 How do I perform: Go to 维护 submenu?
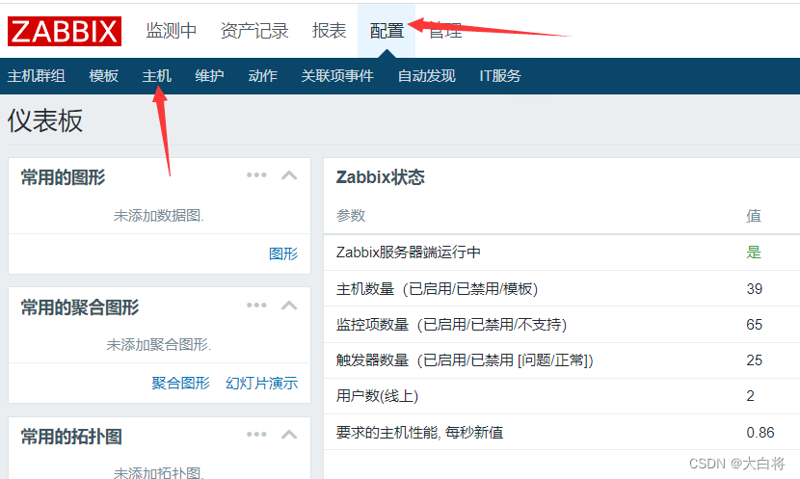tap(210, 76)
